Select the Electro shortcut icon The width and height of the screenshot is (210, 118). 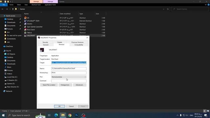(25, 24)
